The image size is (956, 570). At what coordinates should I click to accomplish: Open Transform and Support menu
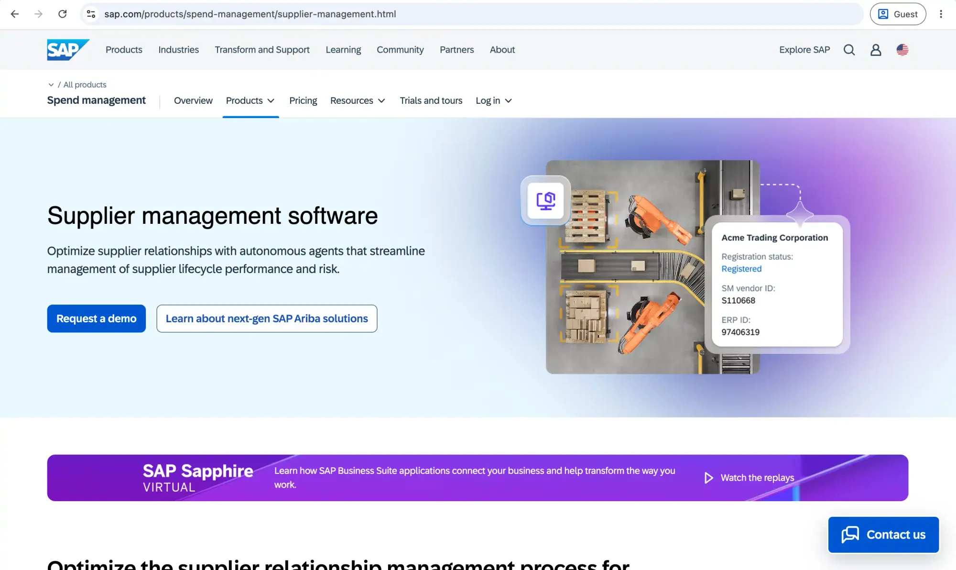[x=262, y=50]
